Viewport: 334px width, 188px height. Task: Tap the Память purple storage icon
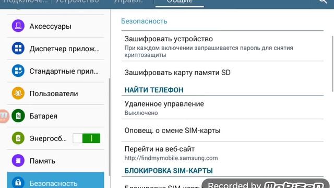click(x=18, y=160)
